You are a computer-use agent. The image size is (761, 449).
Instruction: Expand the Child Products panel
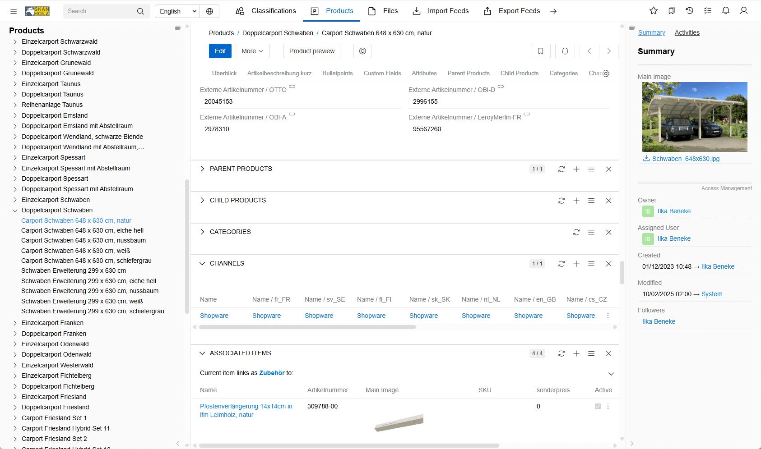(x=202, y=200)
